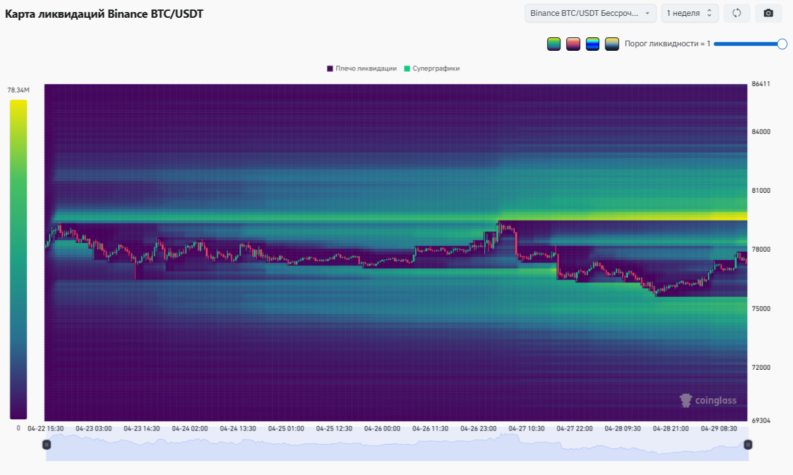Click the '04-26 00:00' time axis label
This screenshot has height=475, width=793.
tap(383, 429)
